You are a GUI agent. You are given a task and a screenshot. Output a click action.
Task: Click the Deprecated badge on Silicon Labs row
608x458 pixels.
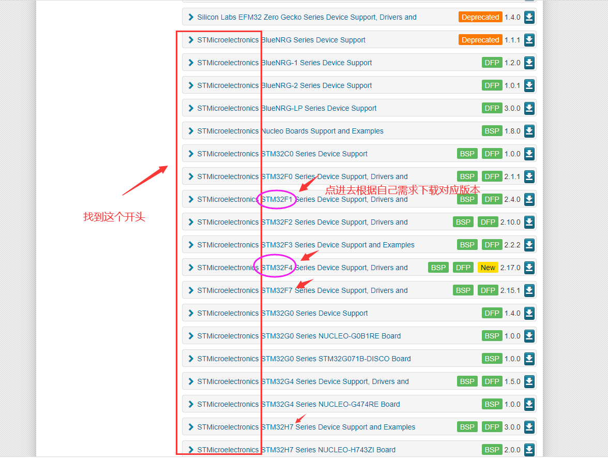pyautogui.click(x=480, y=17)
